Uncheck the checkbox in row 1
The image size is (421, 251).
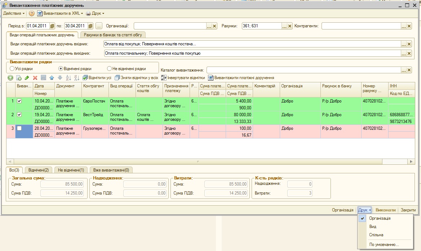[19, 101]
